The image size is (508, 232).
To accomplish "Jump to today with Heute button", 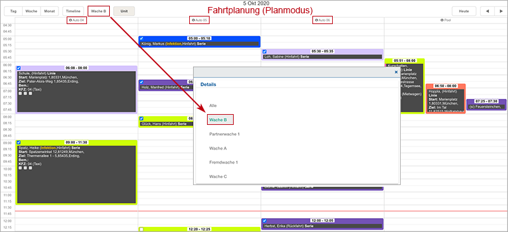I will (x=464, y=11).
